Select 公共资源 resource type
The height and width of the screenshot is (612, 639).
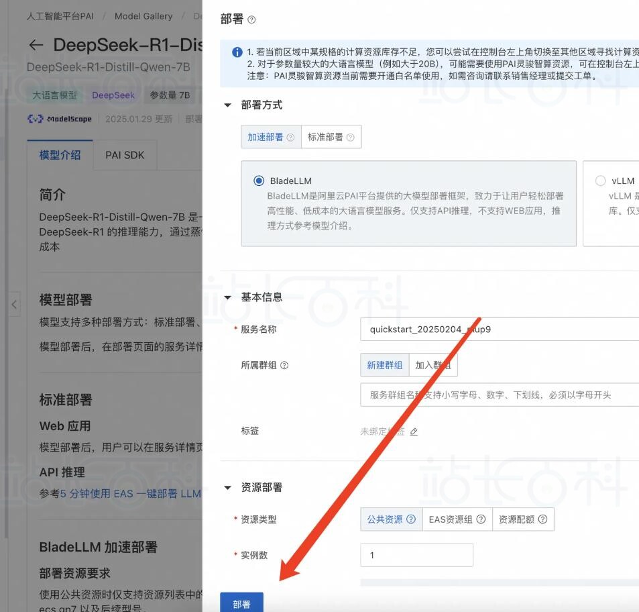click(x=391, y=519)
